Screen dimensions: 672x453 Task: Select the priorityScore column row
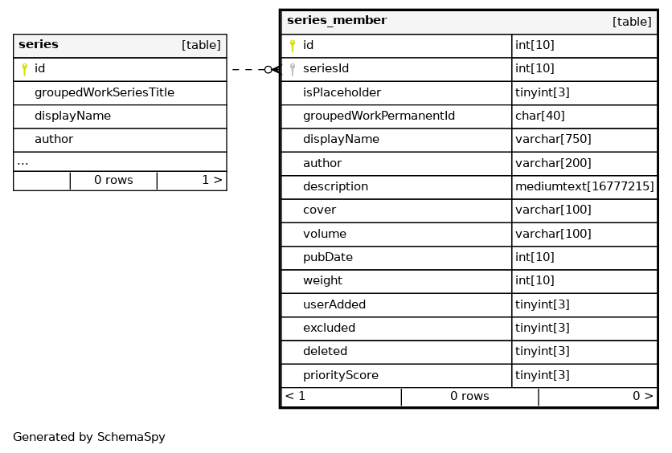click(340, 375)
